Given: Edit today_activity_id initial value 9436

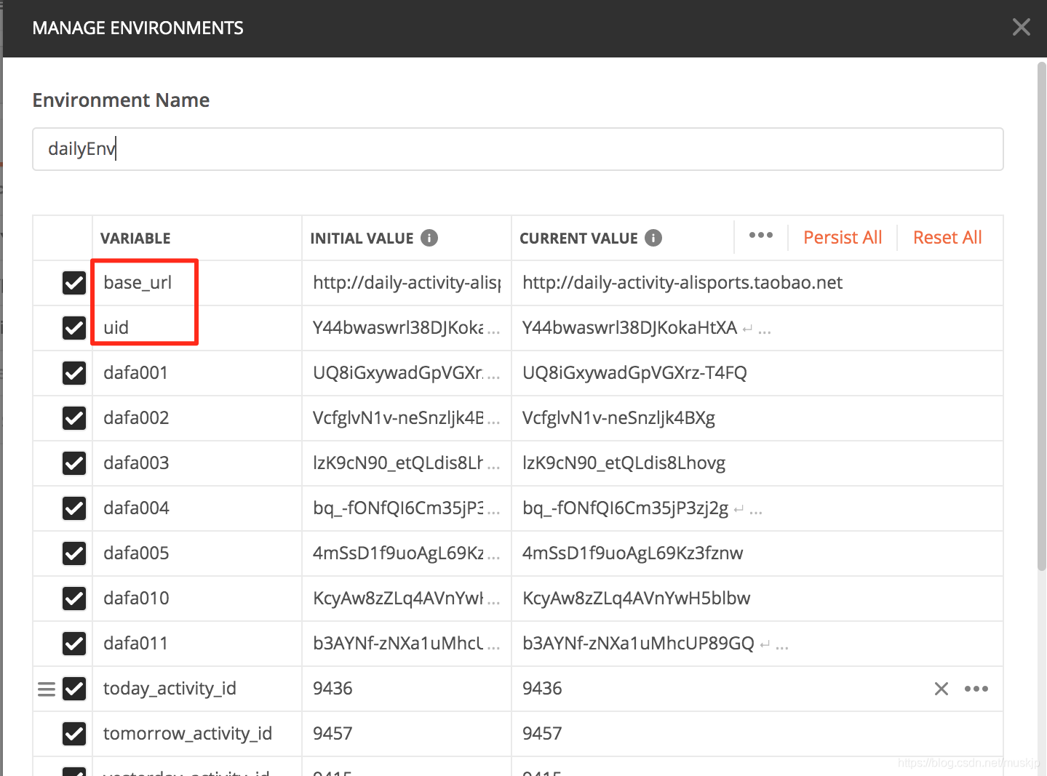Looking at the screenshot, I should tap(333, 689).
